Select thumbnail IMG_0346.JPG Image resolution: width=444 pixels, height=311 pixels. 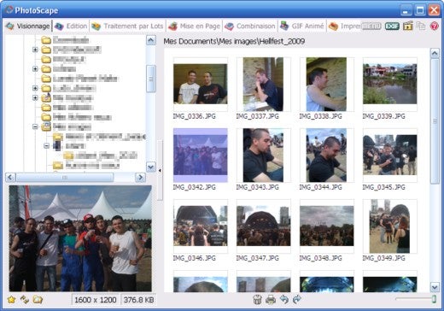201,226
